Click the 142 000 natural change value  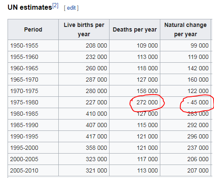click(x=198, y=68)
